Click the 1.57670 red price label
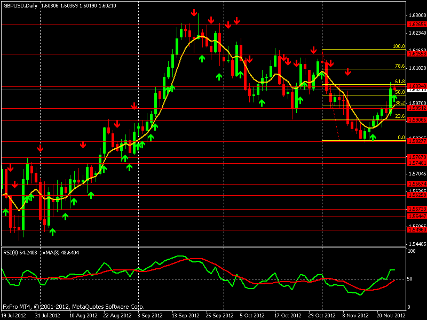Viewport: 427px width, 320px height. (x=417, y=157)
